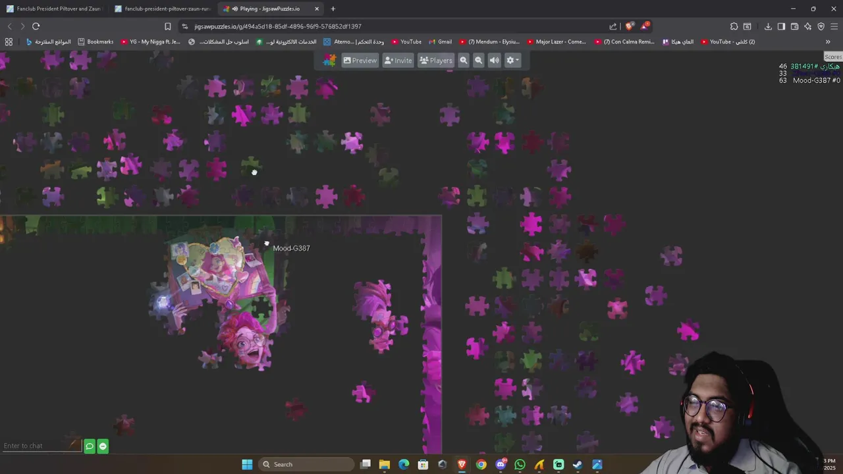
Task: Open the puzzle Preview image
Action: coord(360,60)
